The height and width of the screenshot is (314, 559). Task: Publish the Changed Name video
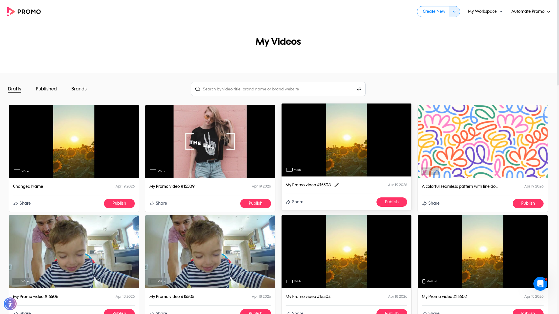point(119,203)
